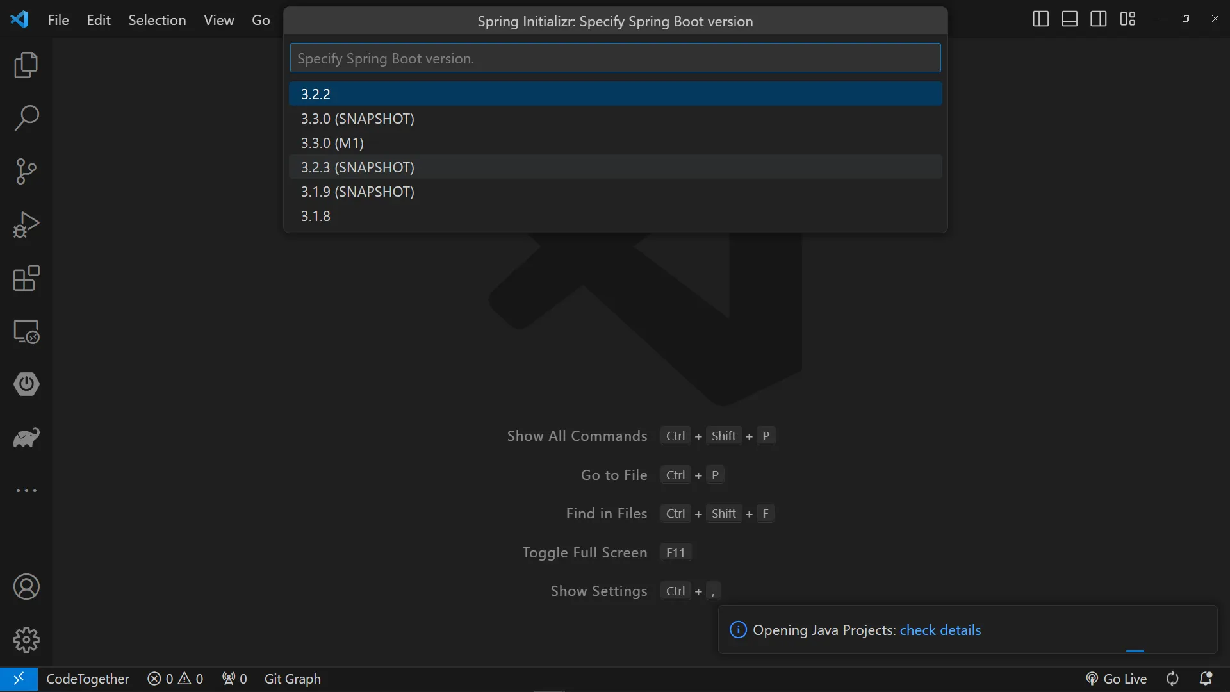Open additional views ellipsis in activity bar
The image size is (1230, 692).
26,491
